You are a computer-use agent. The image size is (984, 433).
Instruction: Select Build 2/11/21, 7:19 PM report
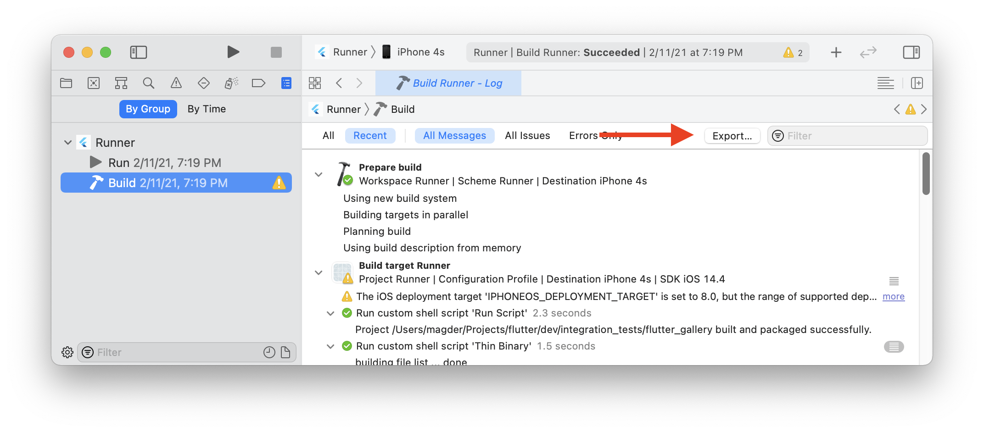pos(176,183)
